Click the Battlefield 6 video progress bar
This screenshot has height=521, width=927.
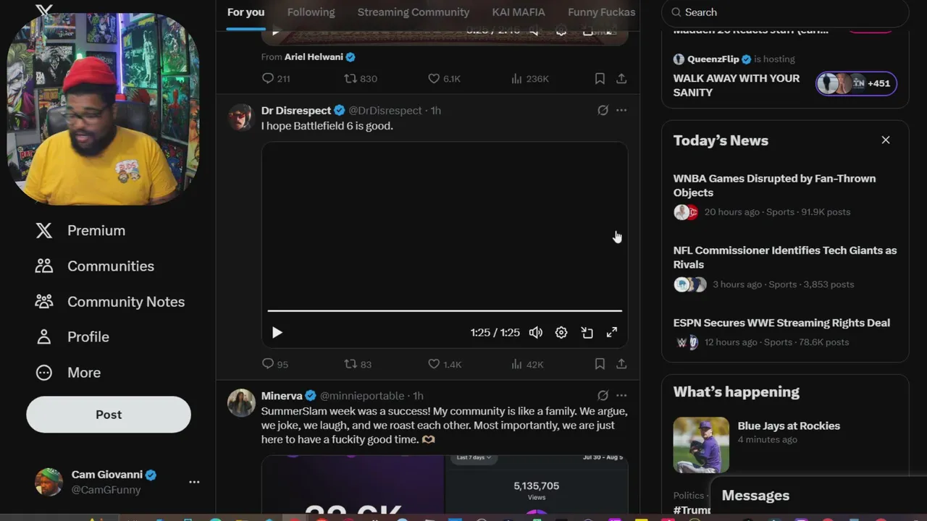pos(445,310)
